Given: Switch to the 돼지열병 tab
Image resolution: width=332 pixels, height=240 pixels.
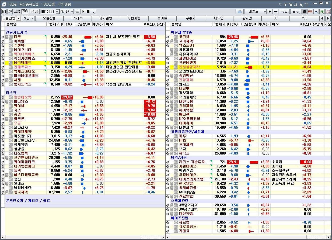Looking at the screenshot, I should pyautogui.click(x=106, y=18).
